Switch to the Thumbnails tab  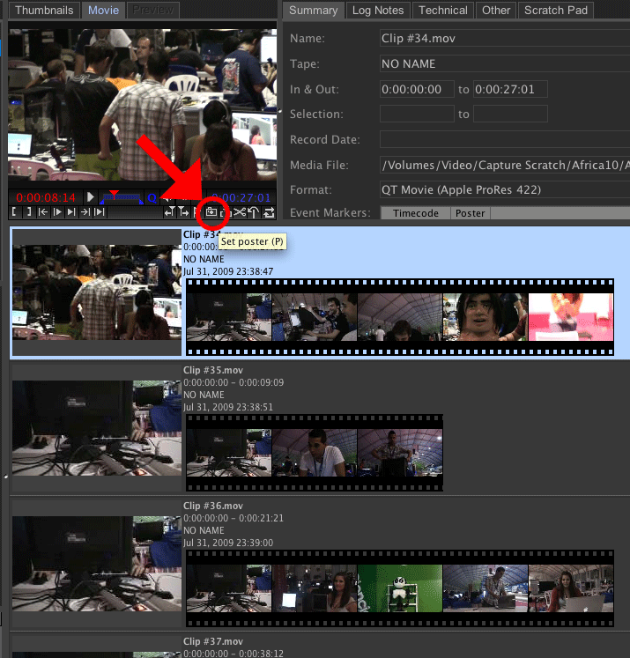click(44, 11)
